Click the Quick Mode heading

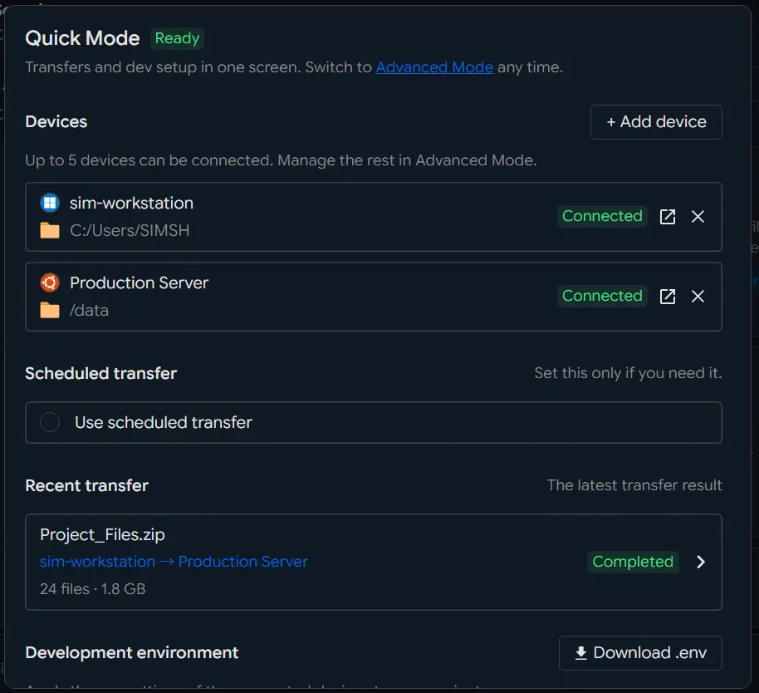[82, 38]
